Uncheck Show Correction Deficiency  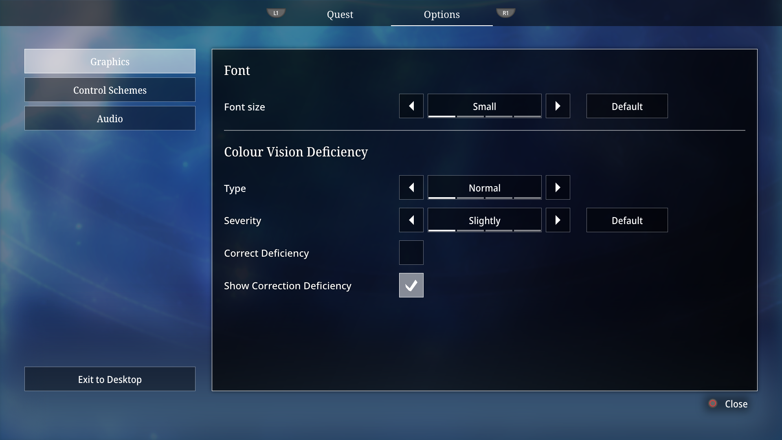pos(411,285)
